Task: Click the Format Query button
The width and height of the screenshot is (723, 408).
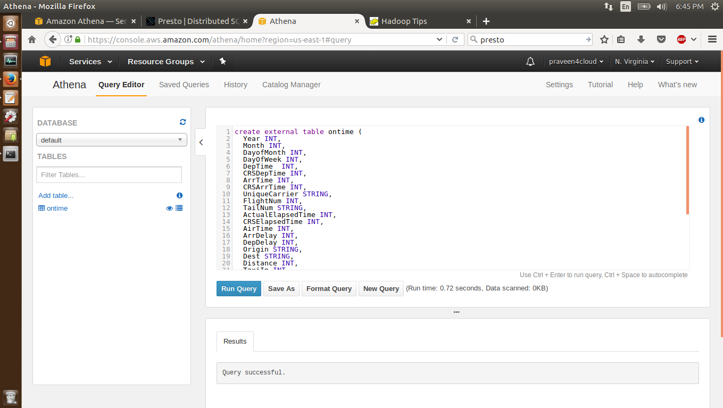Action: coord(329,289)
